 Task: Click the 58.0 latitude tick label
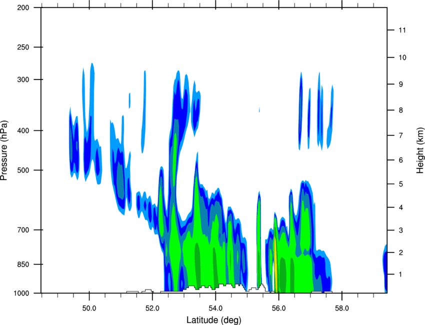(342, 308)
